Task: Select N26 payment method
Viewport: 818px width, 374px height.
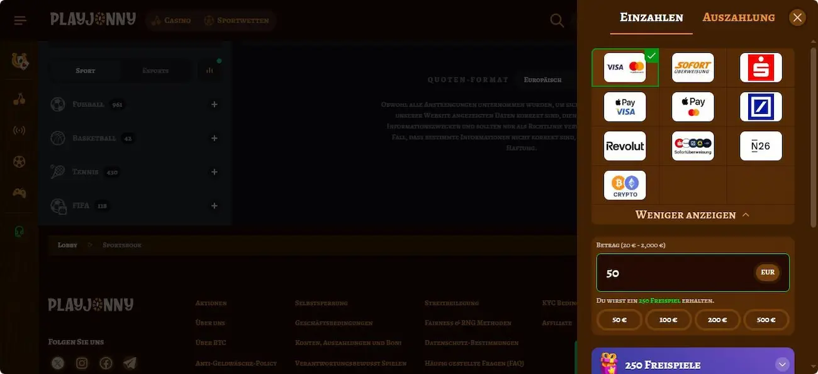Action: pyautogui.click(x=761, y=146)
